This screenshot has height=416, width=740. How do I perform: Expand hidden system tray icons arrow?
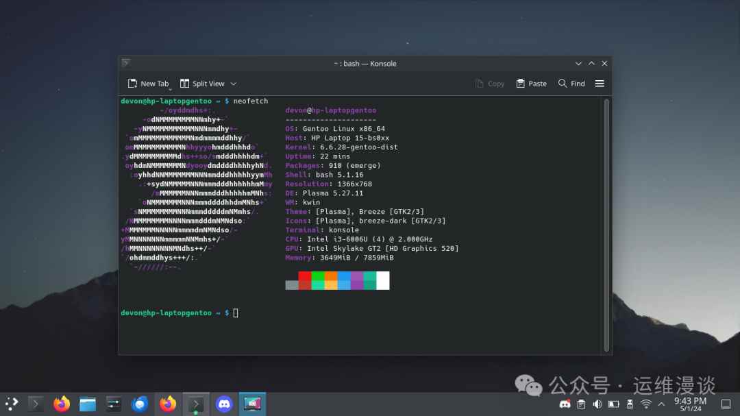[x=661, y=404]
